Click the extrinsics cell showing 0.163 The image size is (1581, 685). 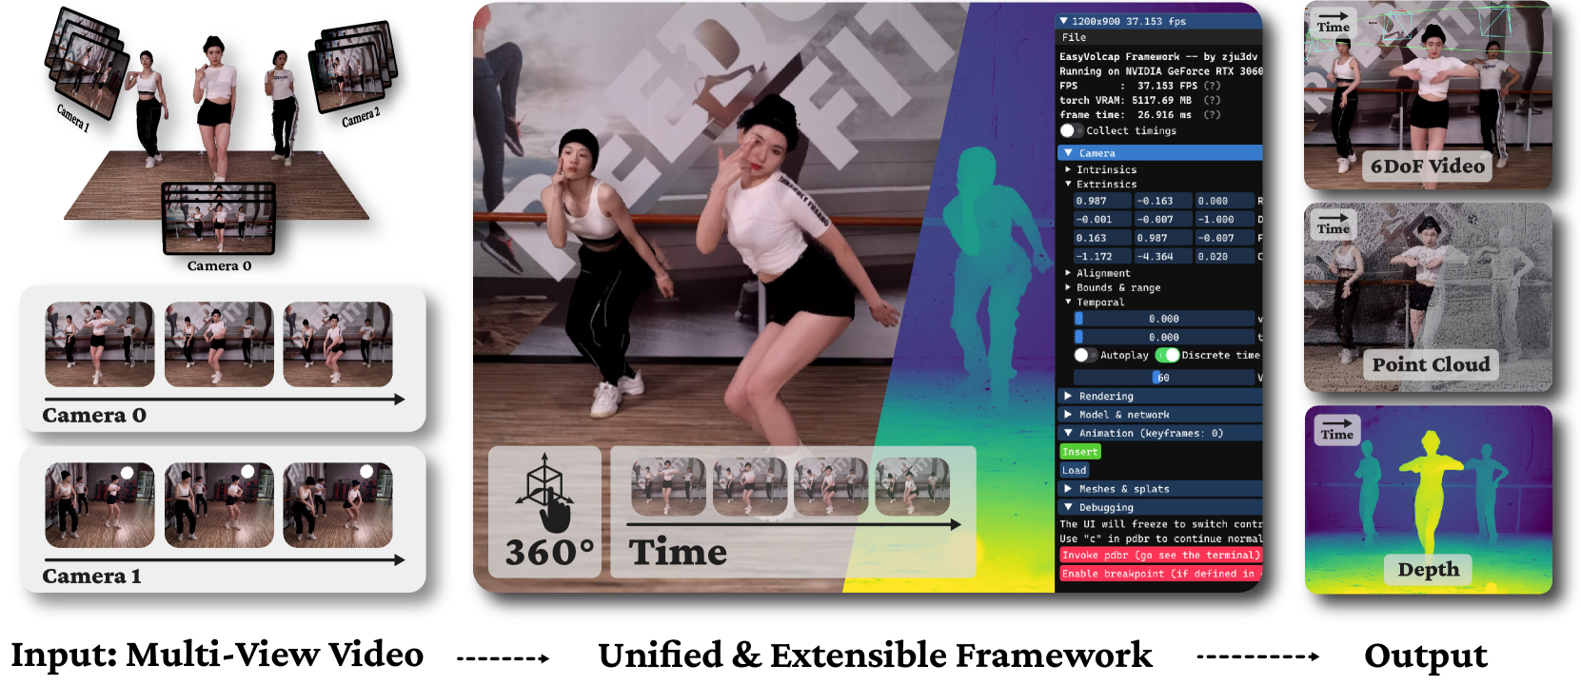coord(1102,238)
